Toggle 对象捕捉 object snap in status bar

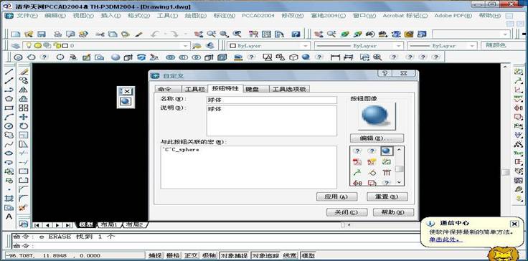(x=234, y=255)
